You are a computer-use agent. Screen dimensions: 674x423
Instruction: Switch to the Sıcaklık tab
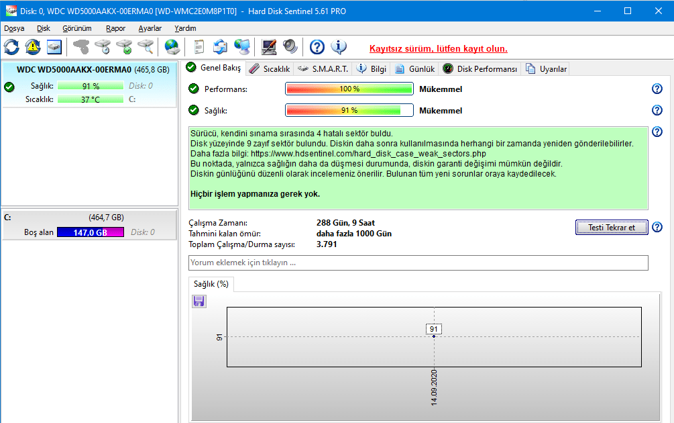point(270,69)
